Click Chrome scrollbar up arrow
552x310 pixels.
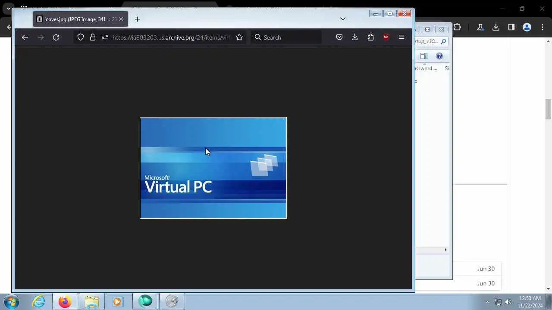tap(548, 41)
